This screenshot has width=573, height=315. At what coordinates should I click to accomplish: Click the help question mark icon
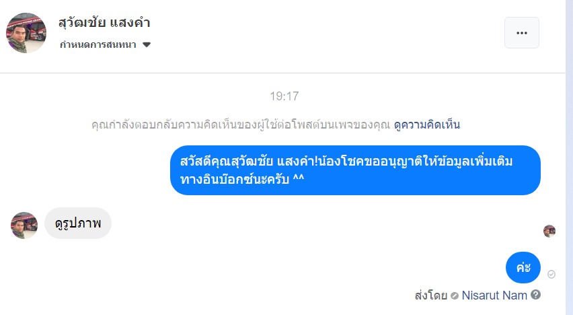pyautogui.click(x=535, y=295)
